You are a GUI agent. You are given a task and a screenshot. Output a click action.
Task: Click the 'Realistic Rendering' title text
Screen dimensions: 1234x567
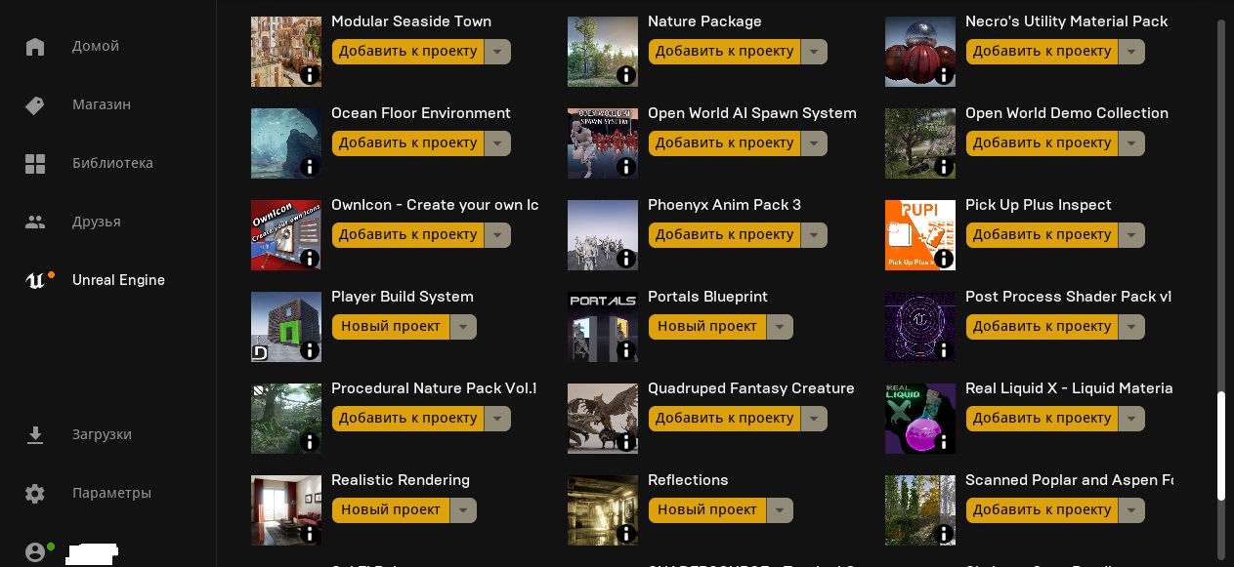pos(401,480)
